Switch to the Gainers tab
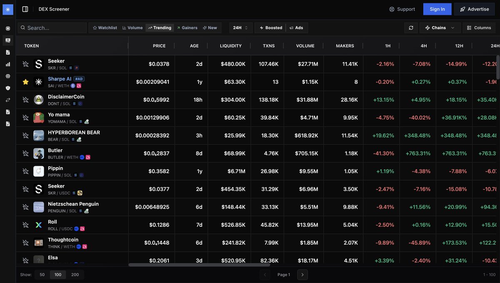Image resolution: width=500 pixels, height=283 pixels. tap(187, 28)
